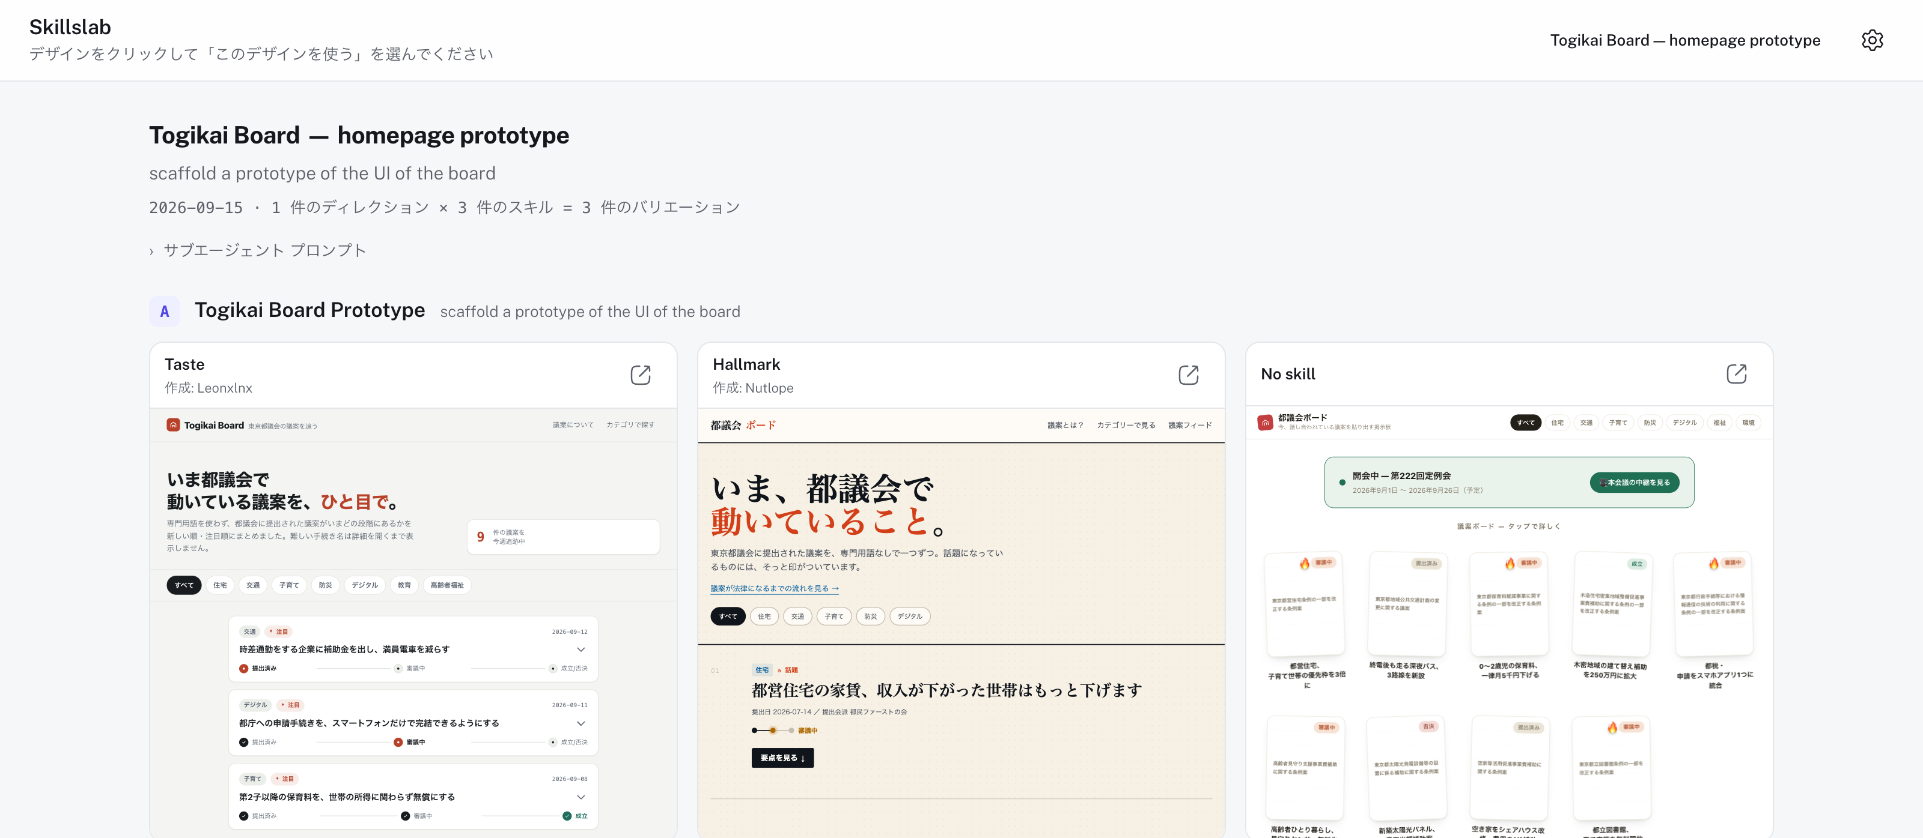Image resolution: width=1923 pixels, height=838 pixels.
Task: Click the 審議中 progress step of 都庁への申請手続き
Action: pyautogui.click(x=410, y=742)
